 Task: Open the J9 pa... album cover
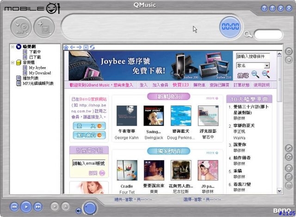pyautogui.click(x=208, y=170)
